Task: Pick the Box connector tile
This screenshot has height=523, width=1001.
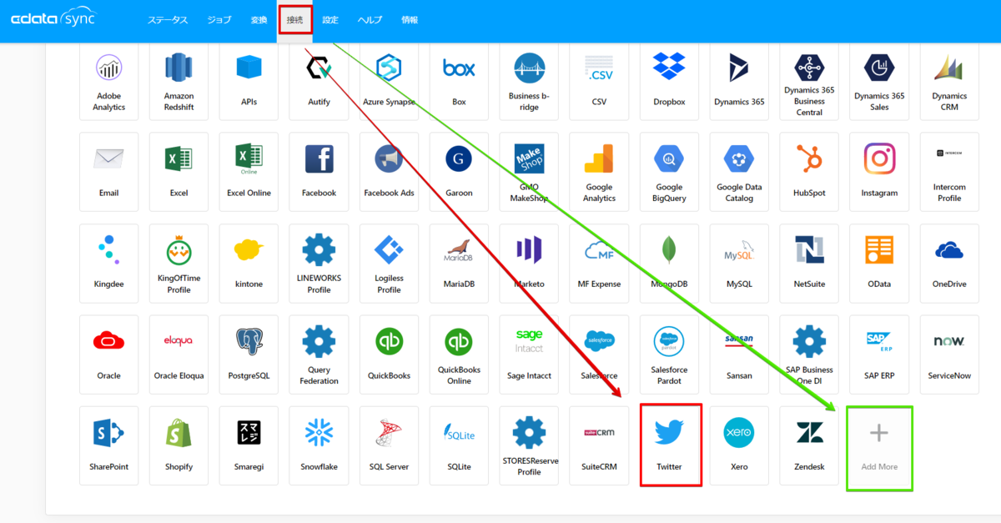Action: [460, 82]
